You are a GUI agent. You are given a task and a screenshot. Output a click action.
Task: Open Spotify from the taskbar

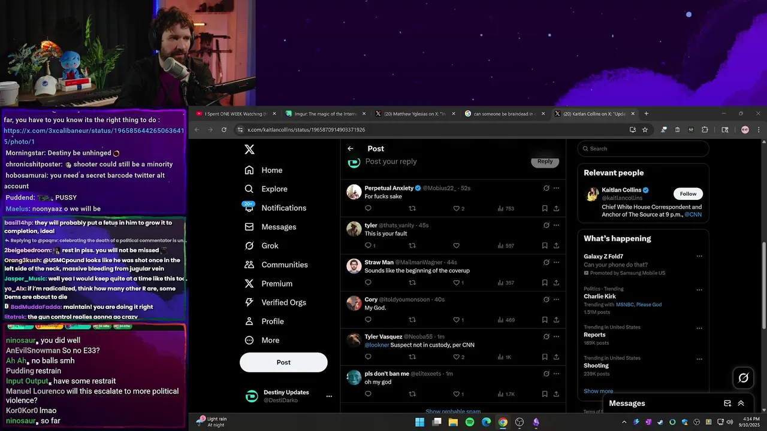click(x=470, y=422)
